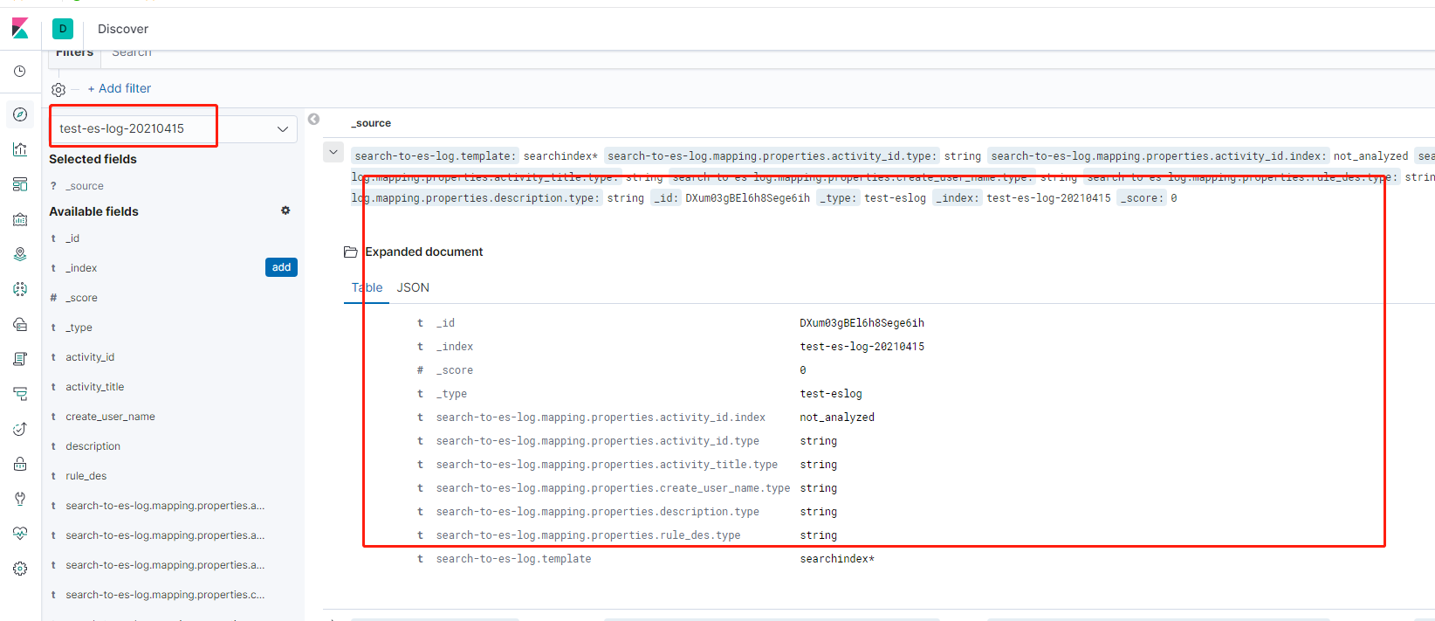Select description in Available fields
Screen dimensions: 1435x621
pyautogui.click(x=93, y=446)
